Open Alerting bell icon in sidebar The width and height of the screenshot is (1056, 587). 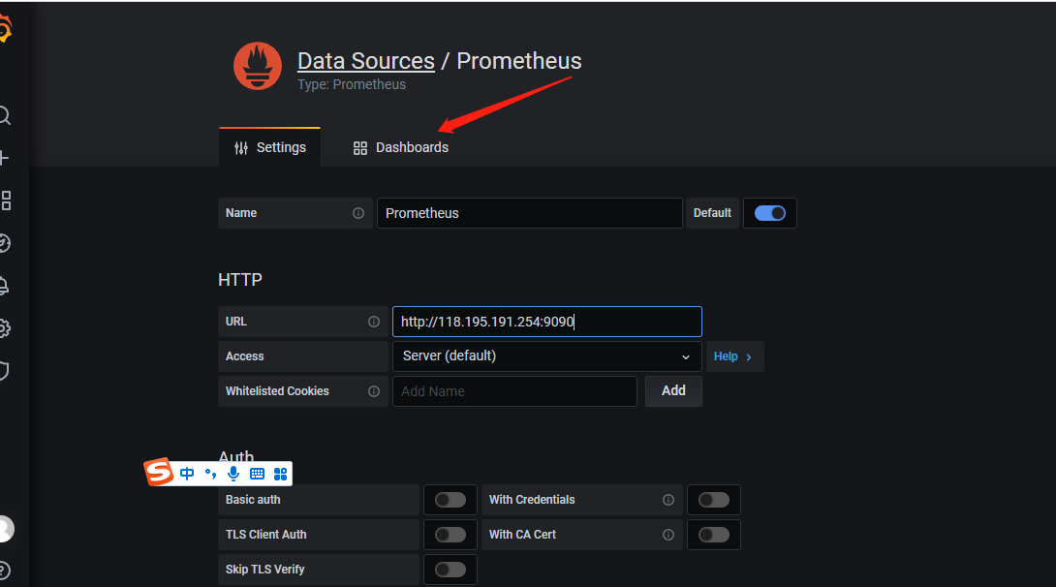pos(4,286)
